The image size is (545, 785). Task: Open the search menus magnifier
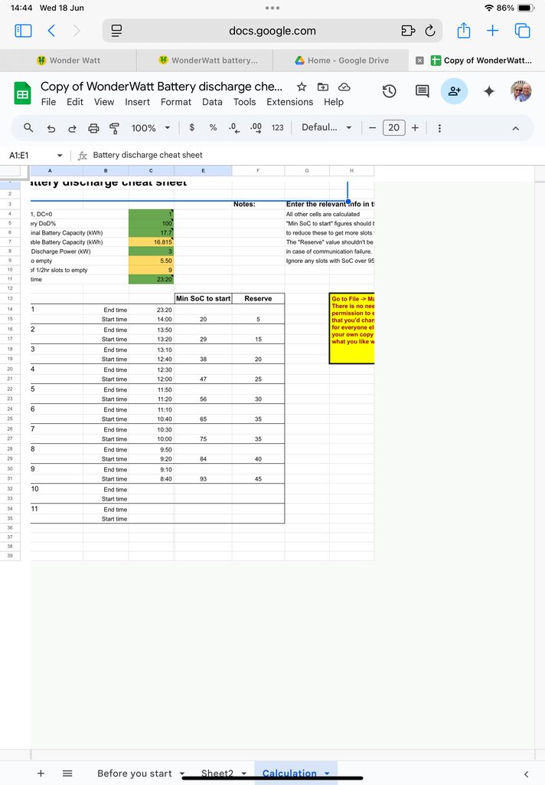28,128
